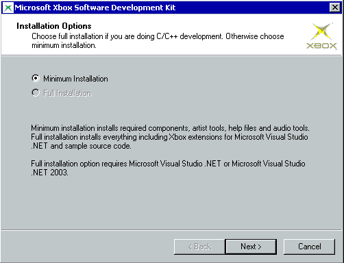This screenshot has width=344, height=263.
Task: Go back with the Back button
Action: (199, 247)
